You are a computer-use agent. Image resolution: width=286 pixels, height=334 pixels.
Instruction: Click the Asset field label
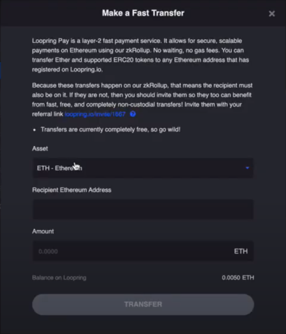point(40,149)
